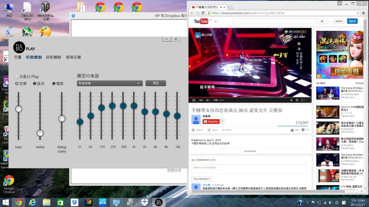Click the bass slider handle

pos(19,109)
